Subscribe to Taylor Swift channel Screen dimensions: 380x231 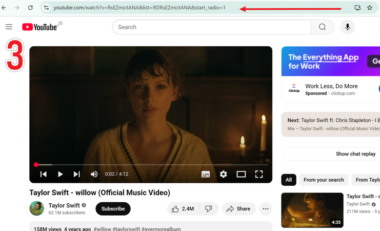pyautogui.click(x=113, y=209)
